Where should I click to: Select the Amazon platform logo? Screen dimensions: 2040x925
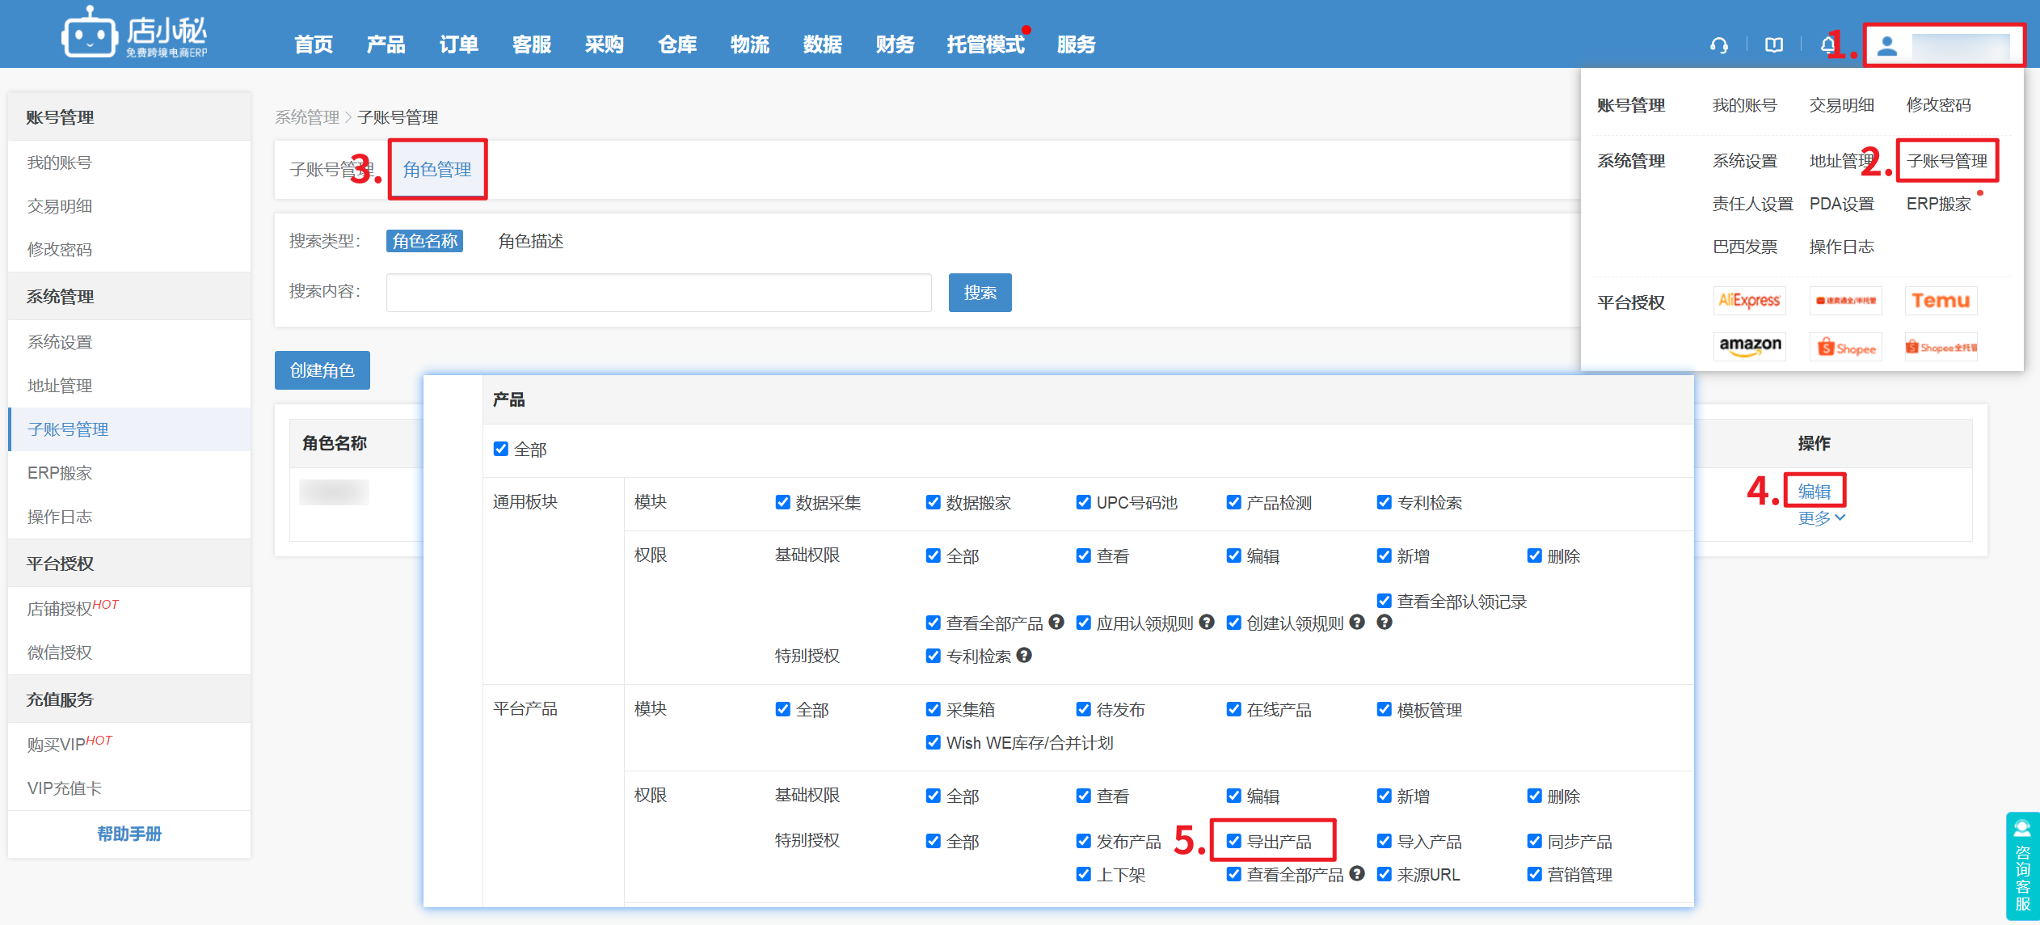pos(1750,346)
